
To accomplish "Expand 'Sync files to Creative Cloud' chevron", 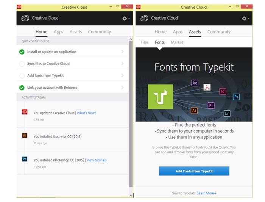I will point(122,63).
